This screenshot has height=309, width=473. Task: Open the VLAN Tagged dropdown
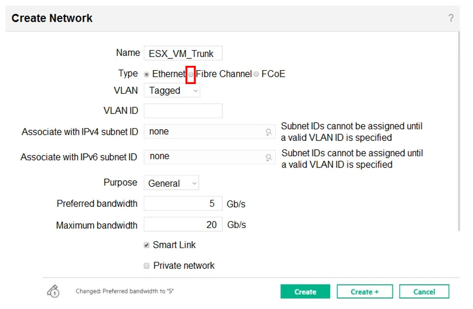pyautogui.click(x=172, y=91)
